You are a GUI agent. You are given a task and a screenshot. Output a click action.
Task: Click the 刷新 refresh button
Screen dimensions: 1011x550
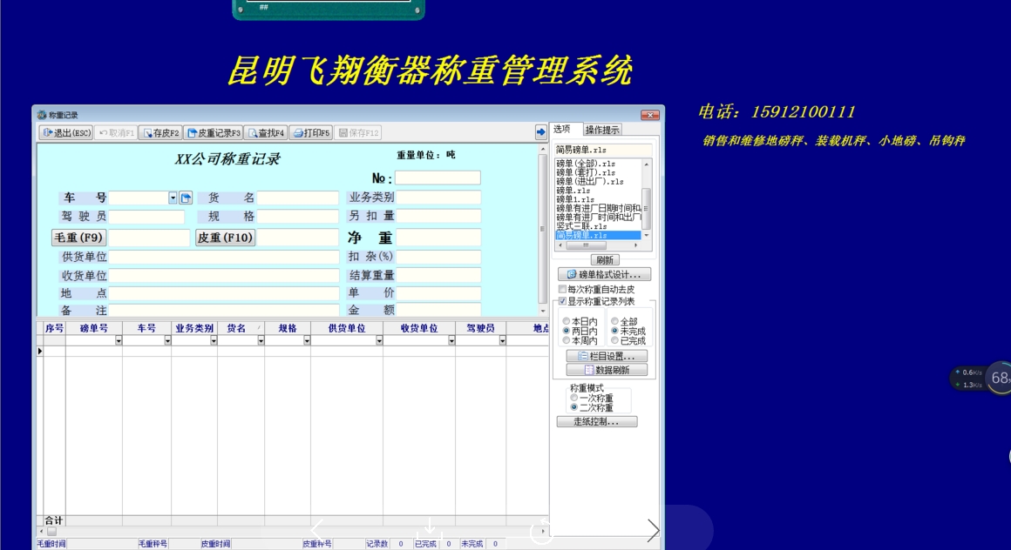pos(605,258)
